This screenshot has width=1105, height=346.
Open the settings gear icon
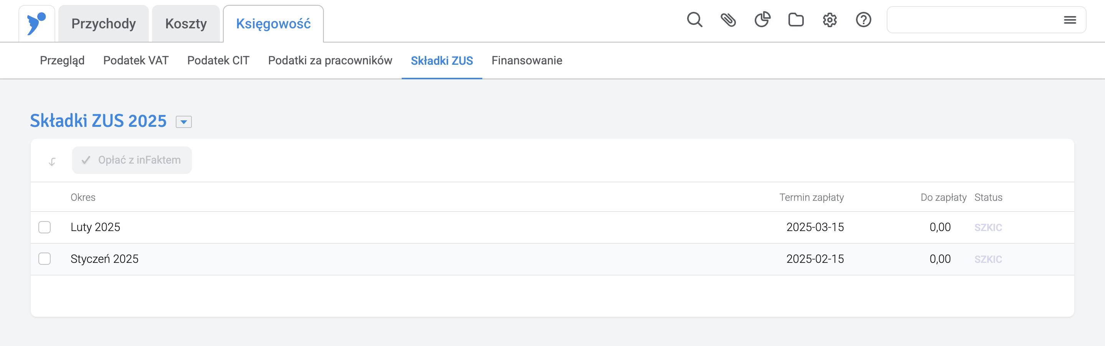point(830,20)
